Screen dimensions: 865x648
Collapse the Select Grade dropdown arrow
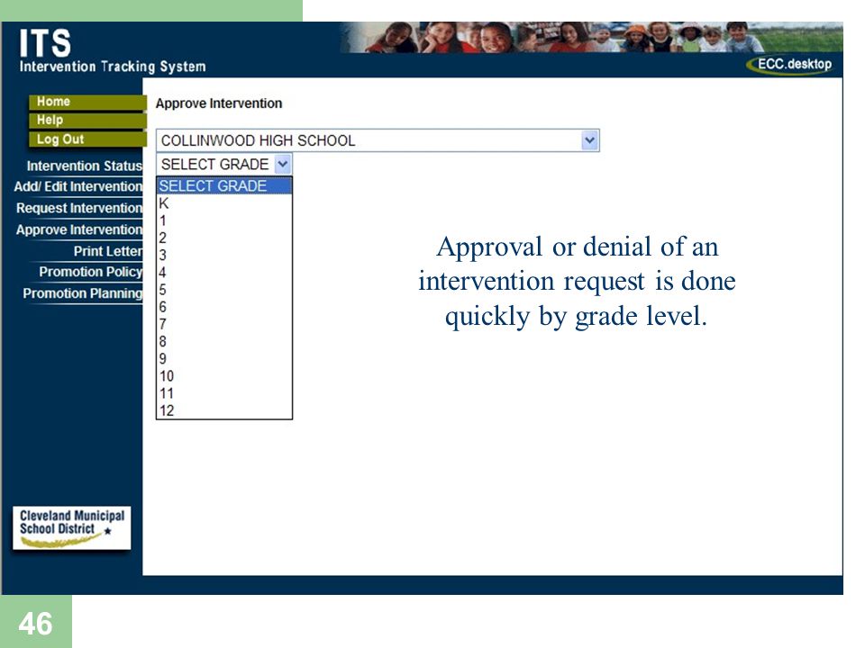(282, 164)
